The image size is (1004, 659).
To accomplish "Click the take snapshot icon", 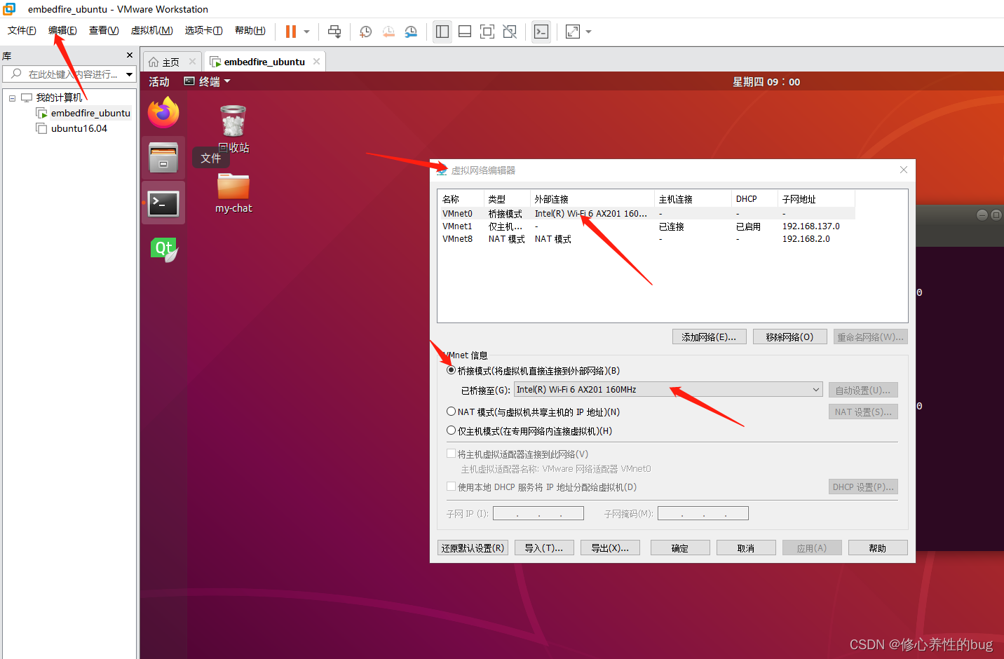I will 365,32.
